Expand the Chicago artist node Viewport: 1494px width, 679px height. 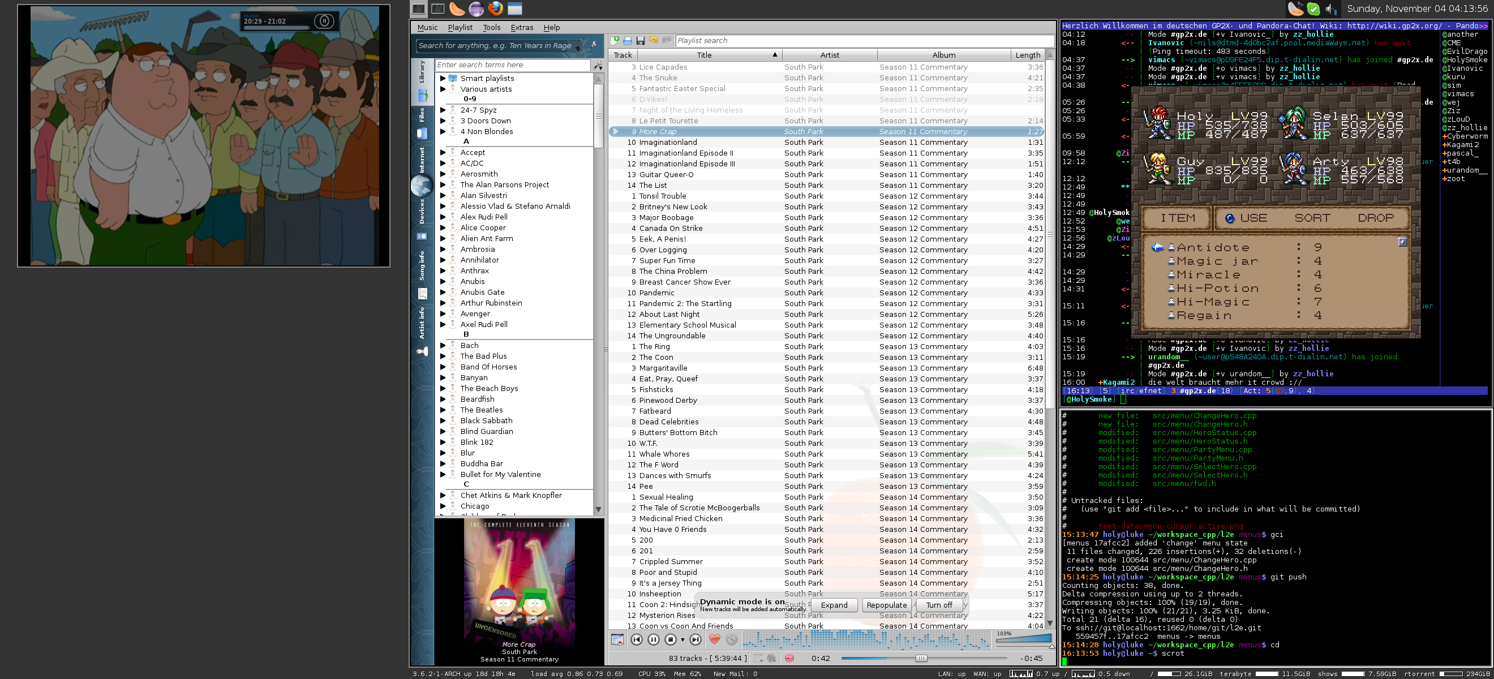pyautogui.click(x=443, y=506)
